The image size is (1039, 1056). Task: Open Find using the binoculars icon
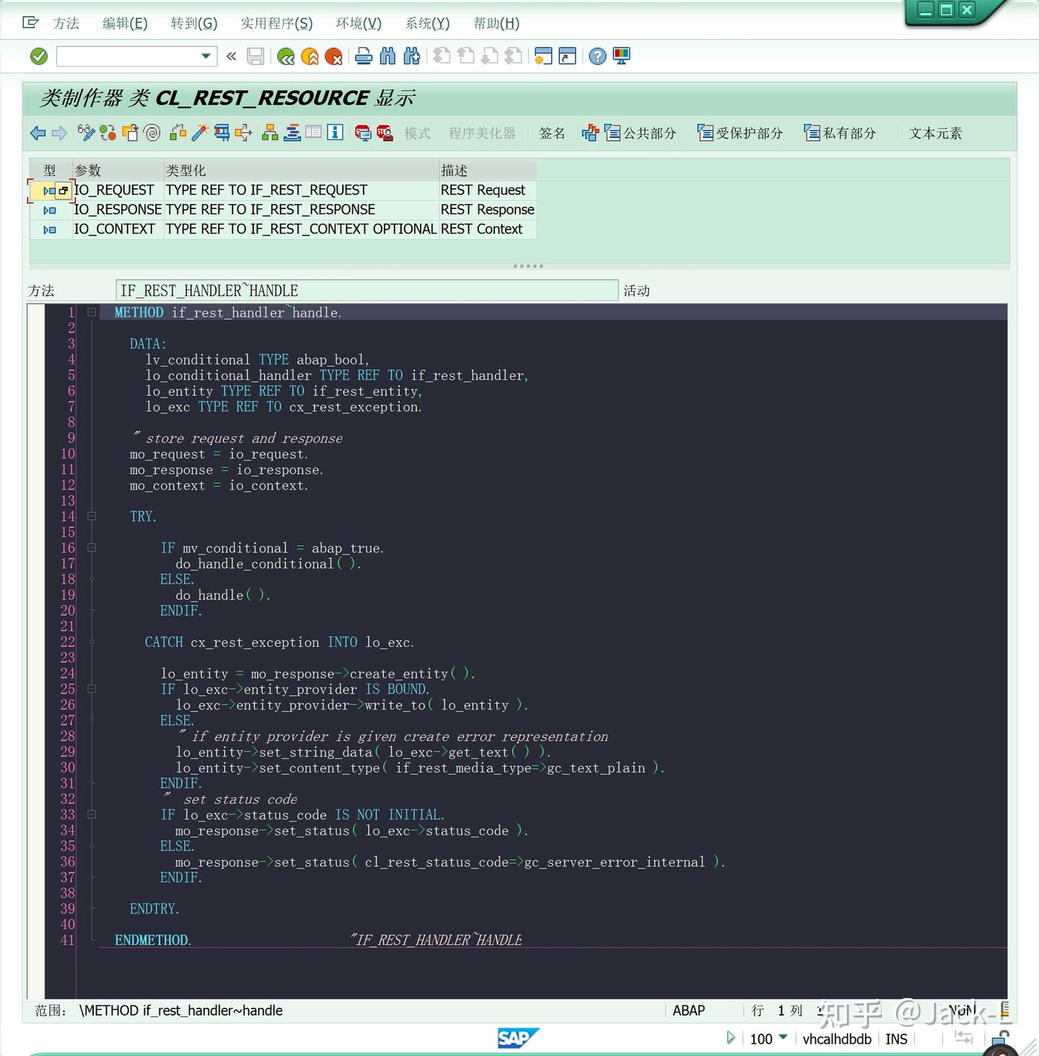387,56
